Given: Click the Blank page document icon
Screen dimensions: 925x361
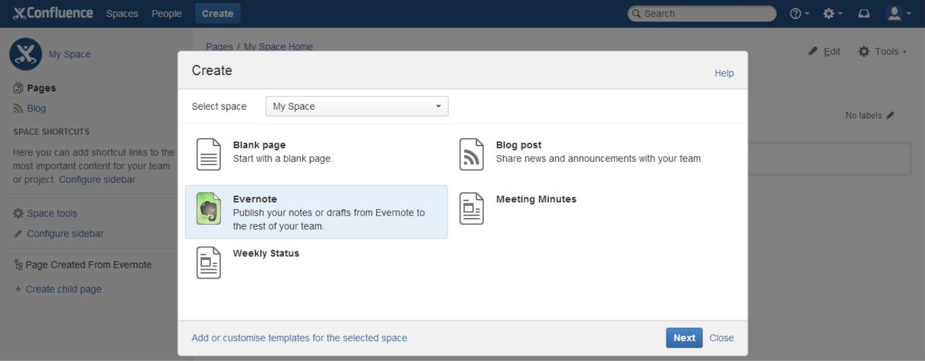Looking at the screenshot, I should [209, 154].
